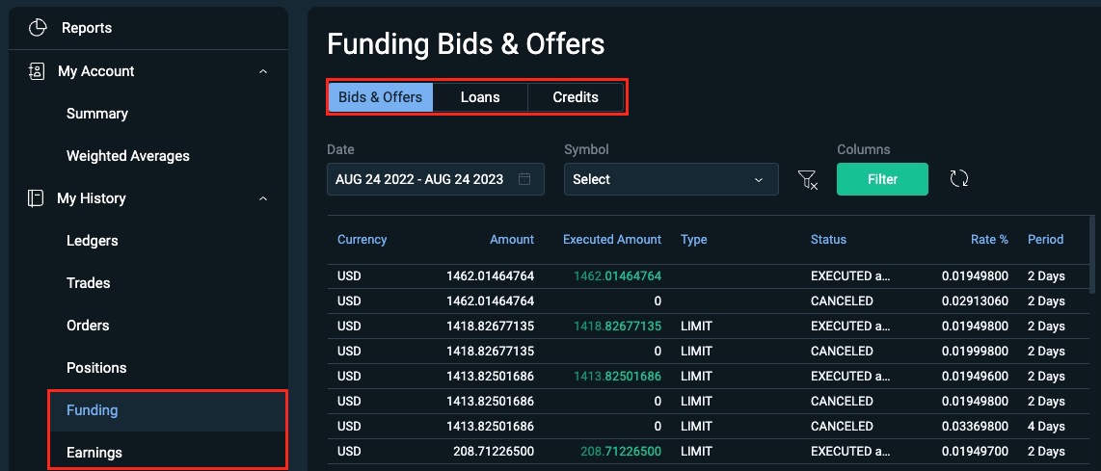The width and height of the screenshot is (1101, 471).
Task: Switch to the Loans tab
Action: (x=480, y=97)
